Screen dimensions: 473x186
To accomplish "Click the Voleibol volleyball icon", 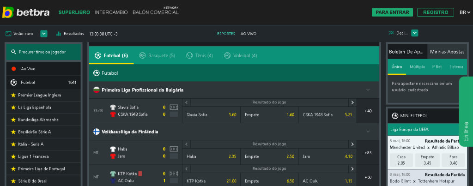I will (x=227, y=55).
